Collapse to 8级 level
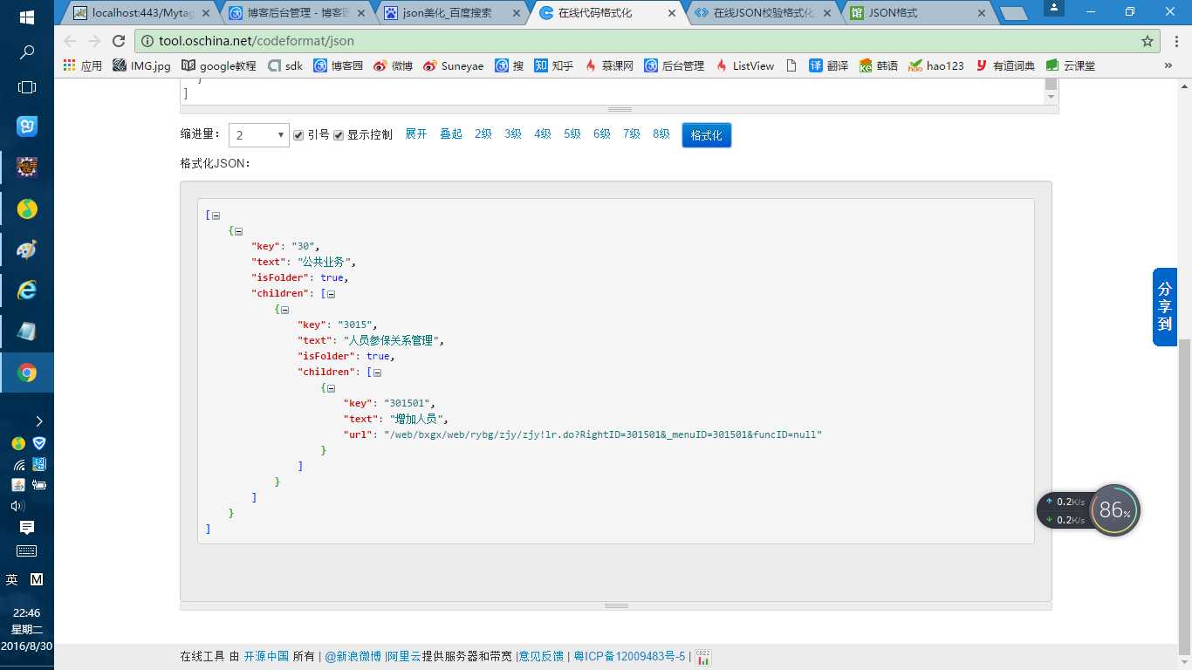The height and width of the screenshot is (670, 1192). tap(661, 134)
